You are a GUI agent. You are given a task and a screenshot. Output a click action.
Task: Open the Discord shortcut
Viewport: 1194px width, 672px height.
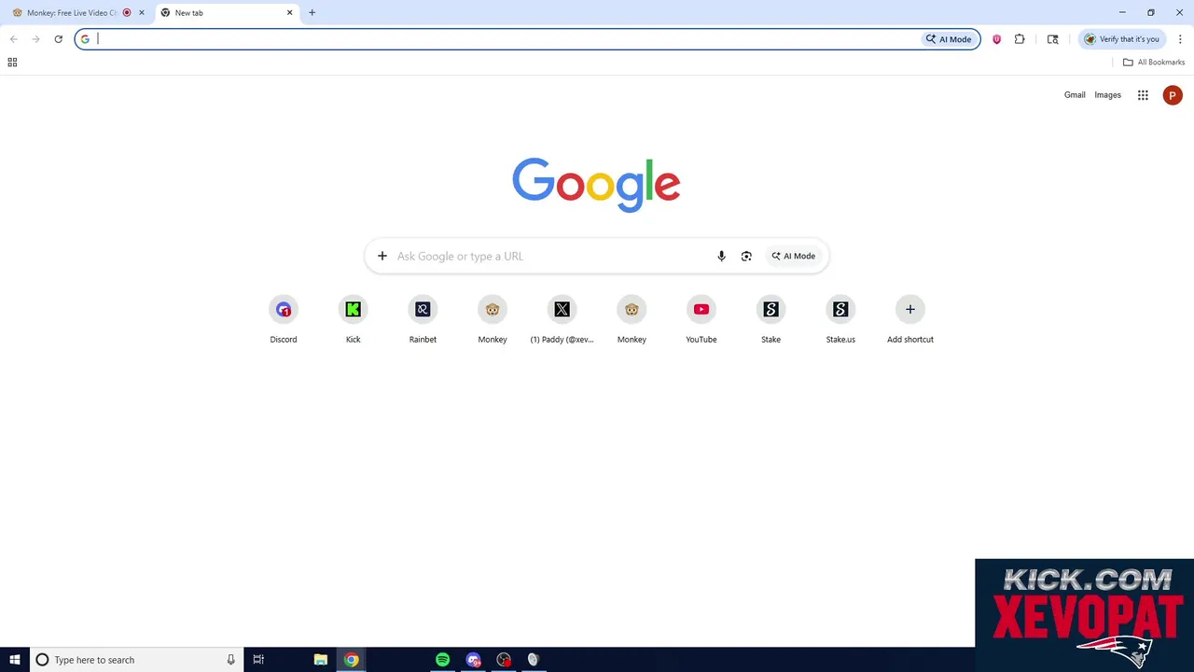[x=284, y=319]
